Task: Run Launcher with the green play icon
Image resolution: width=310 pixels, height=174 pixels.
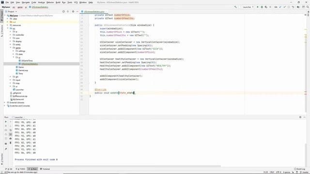Action: click(258, 7)
